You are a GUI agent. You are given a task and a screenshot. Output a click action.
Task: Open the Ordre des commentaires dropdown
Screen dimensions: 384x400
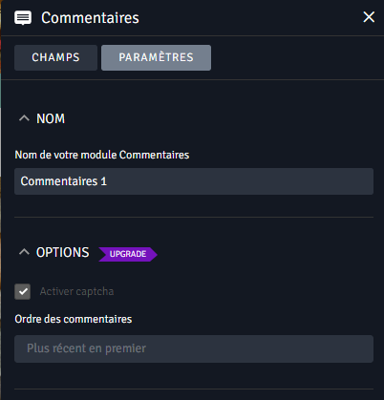tap(194, 348)
